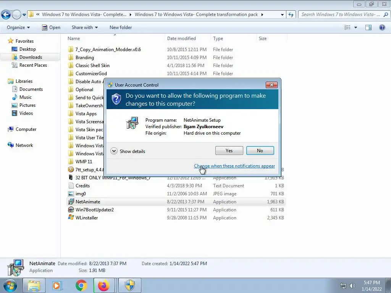The width and height of the screenshot is (391, 293).
Task: Select the img0 JPEG image icon
Action: point(71,193)
